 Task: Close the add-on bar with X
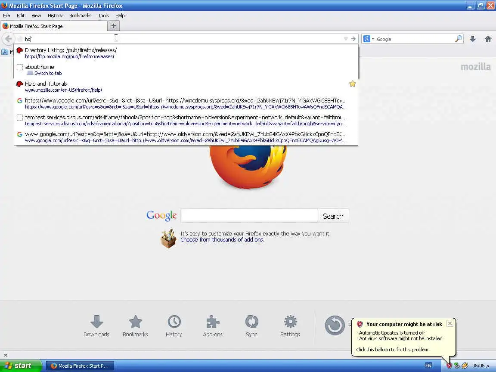click(x=5, y=355)
